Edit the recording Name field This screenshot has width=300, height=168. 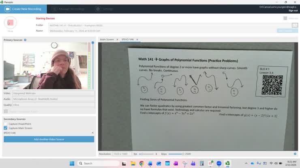[x=162, y=31]
